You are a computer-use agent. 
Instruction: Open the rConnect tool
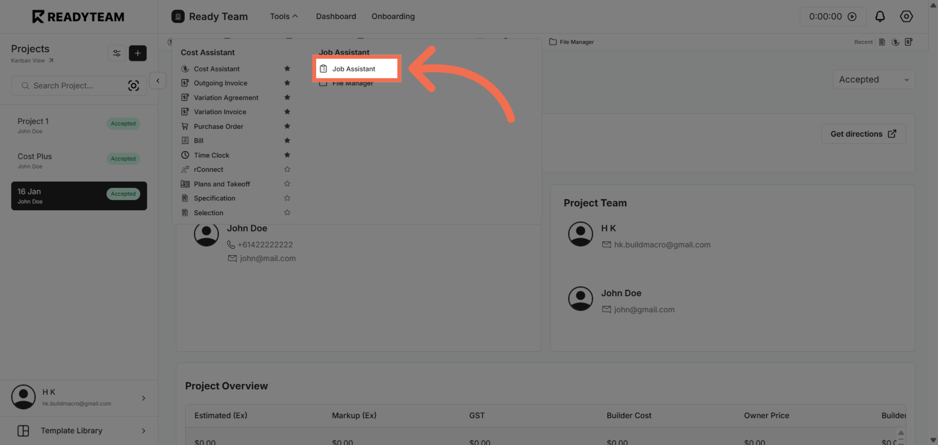[208, 169]
